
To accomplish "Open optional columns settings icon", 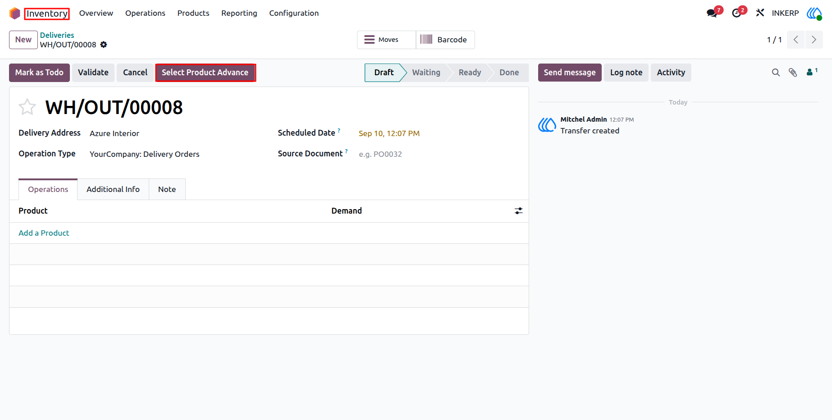I will [x=519, y=211].
